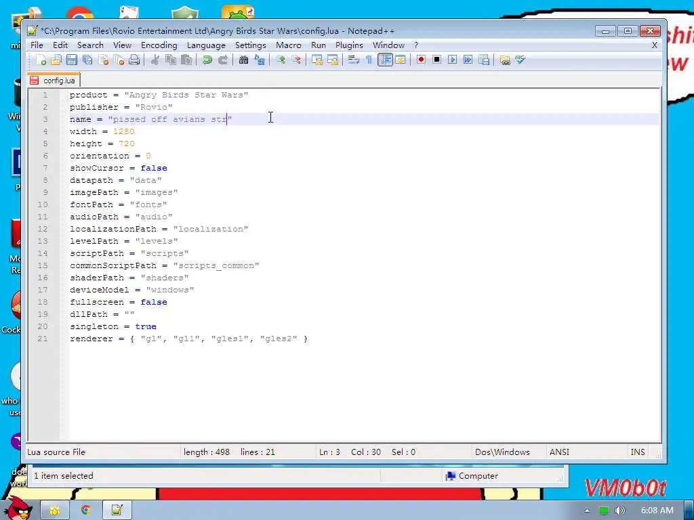The height and width of the screenshot is (520, 694).
Task: Toggle Show All Characters pilcrow icon
Action: [369, 60]
